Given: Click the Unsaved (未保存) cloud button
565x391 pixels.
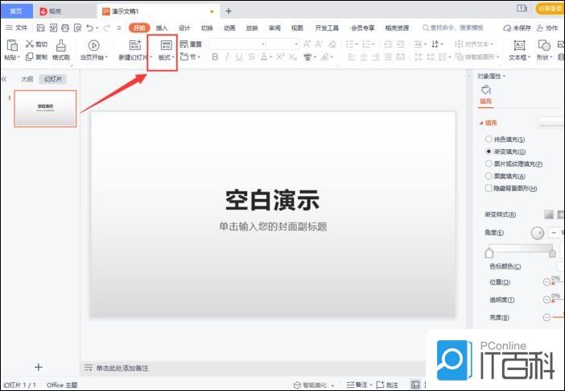Looking at the screenshot, I should (x=518, y=27).
